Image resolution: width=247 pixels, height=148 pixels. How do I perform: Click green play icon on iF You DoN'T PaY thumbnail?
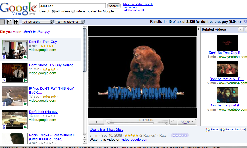coord(26,104)
